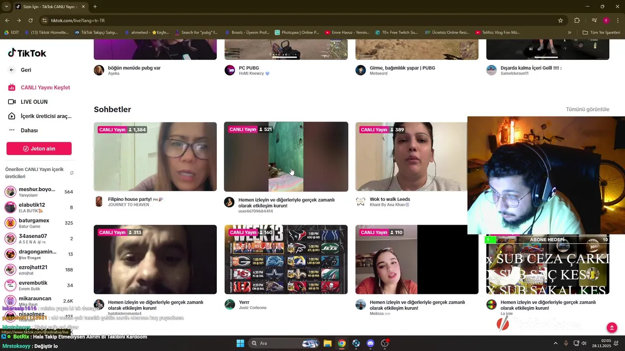Click Juelz Corleone profile avatar
The image size is (625, 351).
pos(229,304)
